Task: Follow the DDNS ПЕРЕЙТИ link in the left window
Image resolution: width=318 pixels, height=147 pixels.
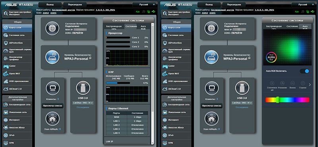Action: [x=78, y=33]
